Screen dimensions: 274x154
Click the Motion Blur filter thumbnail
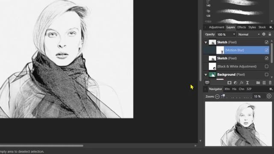220,50
